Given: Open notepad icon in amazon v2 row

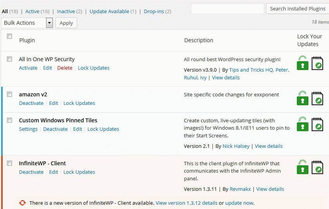Looking at the screenshot, I should (x=317, y=98).
